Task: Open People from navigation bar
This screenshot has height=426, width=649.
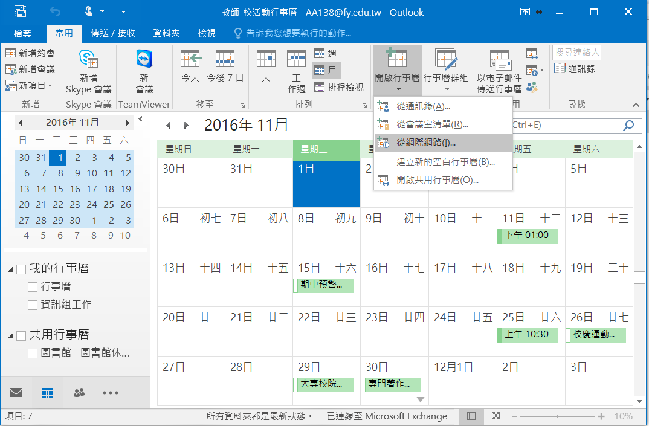Action: pos(79,393)
